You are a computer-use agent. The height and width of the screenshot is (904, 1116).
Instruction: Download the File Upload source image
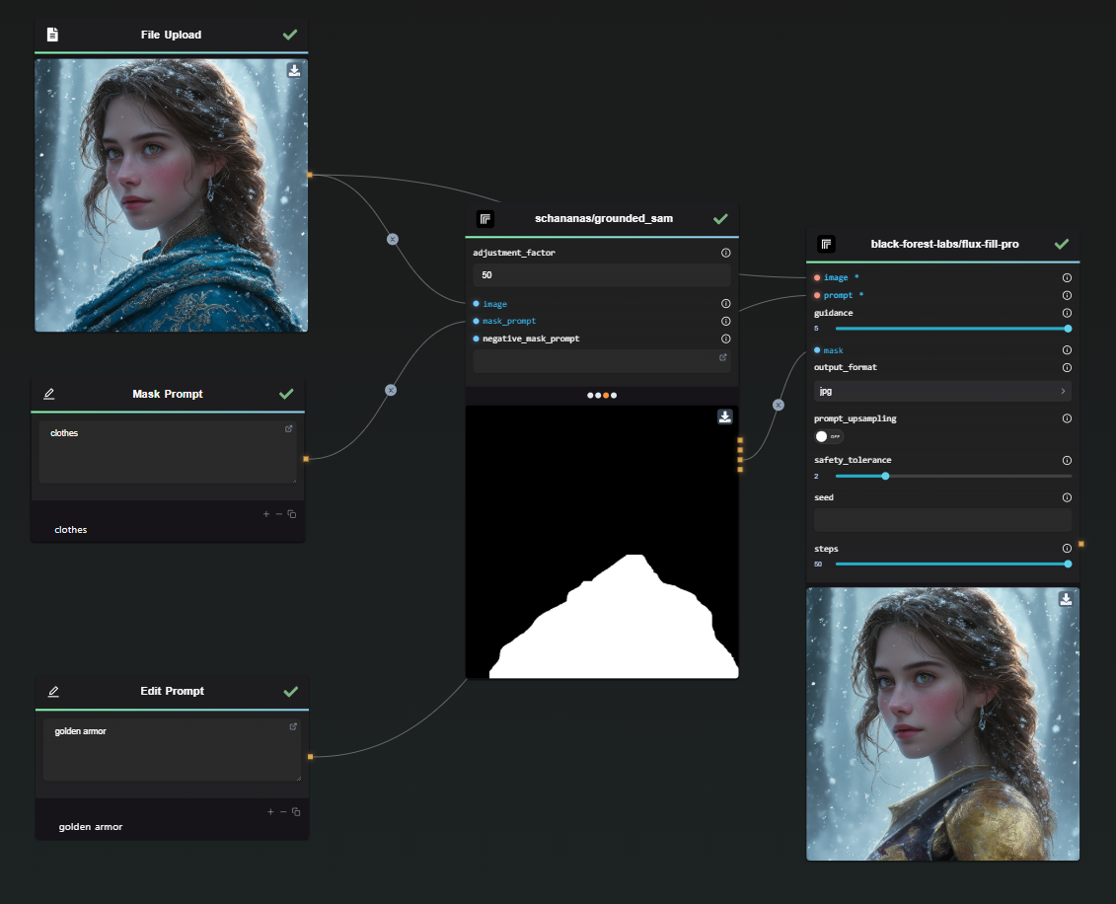[294, 70]
